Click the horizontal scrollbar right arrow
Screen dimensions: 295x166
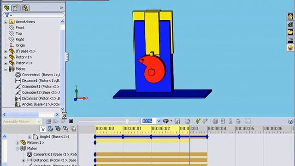click(x=57, y=114)
